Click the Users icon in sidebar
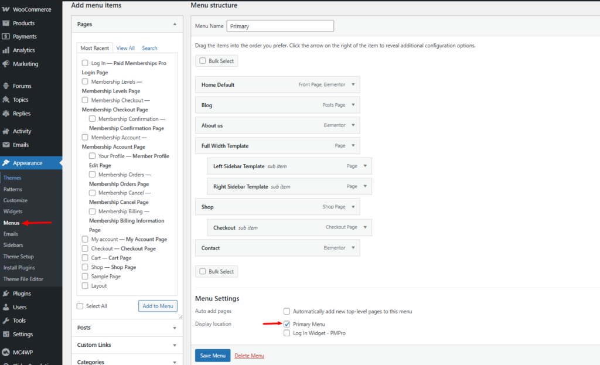600x365 pixels. pos(6,307)
